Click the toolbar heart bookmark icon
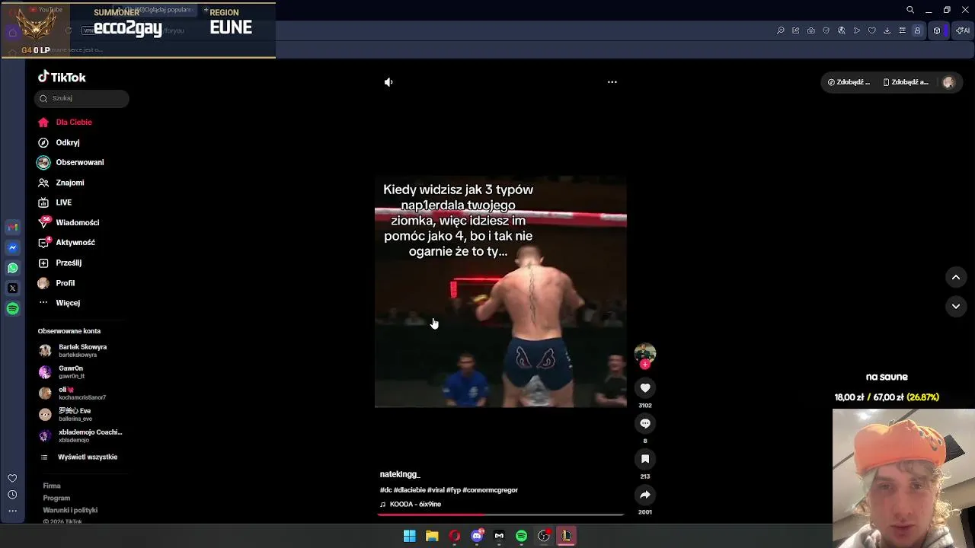 tap(872, 30)
